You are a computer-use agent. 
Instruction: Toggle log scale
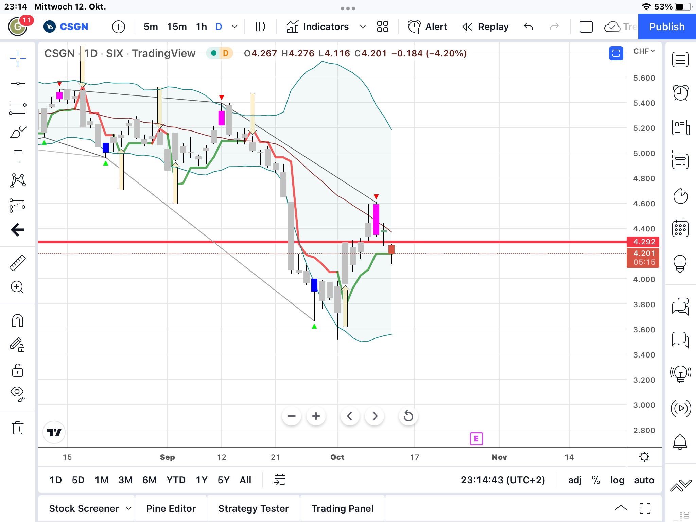click(617, 480)
